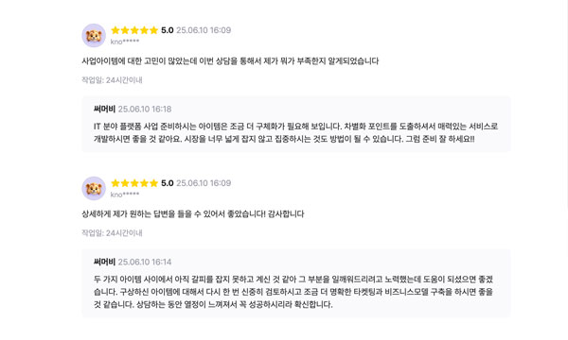Screen dimensions: 568x340
Task: Select the second review's 5.0 score
Action: point(168,183)
